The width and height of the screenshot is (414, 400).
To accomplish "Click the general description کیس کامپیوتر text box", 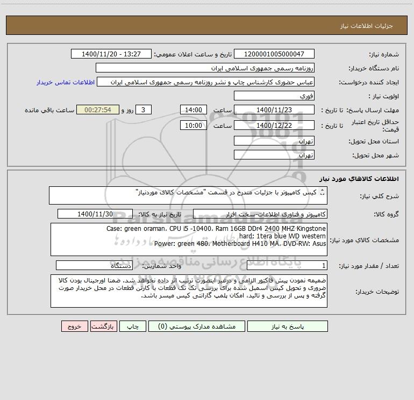I will (x=188, y=195).
